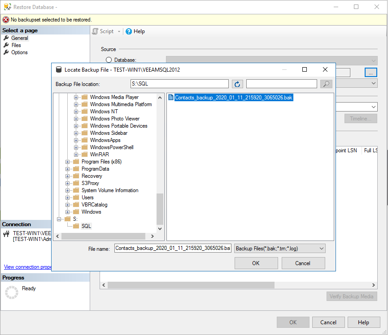
Task: Expand the WindowsPowerShell folder node
Action: [76, 147]
